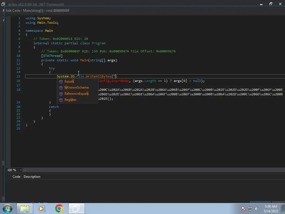
Task: Click the Program class name
Action: click(x=99, y=43)
